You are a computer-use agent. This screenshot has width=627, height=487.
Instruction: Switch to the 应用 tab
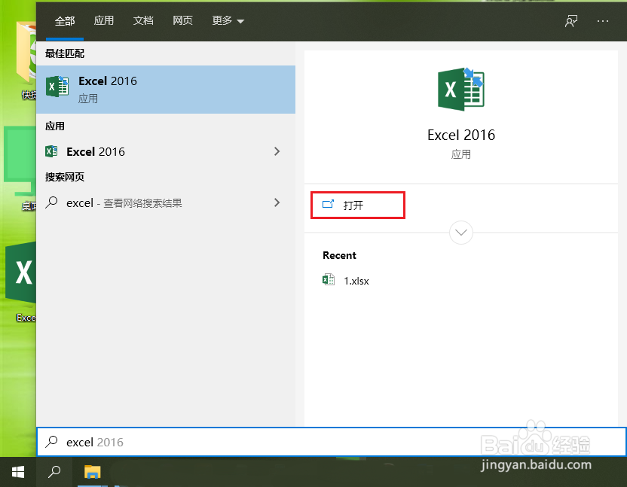pyautogui.click(x=104, y=21)
